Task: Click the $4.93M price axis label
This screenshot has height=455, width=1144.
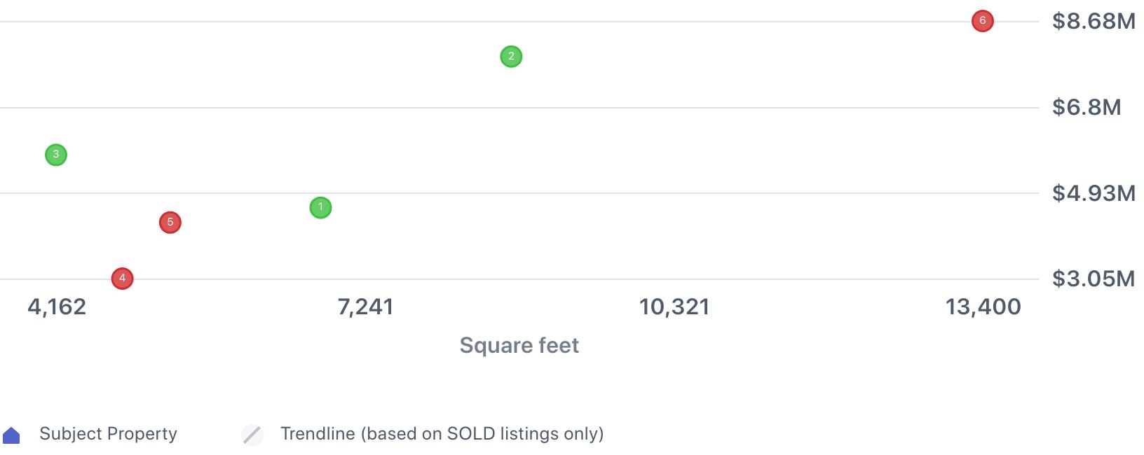Action: [x=1094, y=193]
